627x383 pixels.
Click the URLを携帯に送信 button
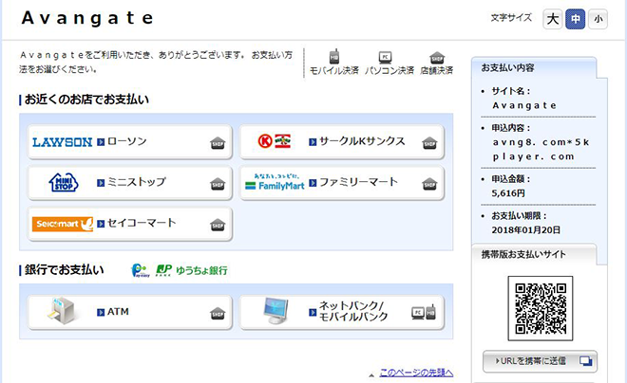pyautogui.click(x=540, y=361)
